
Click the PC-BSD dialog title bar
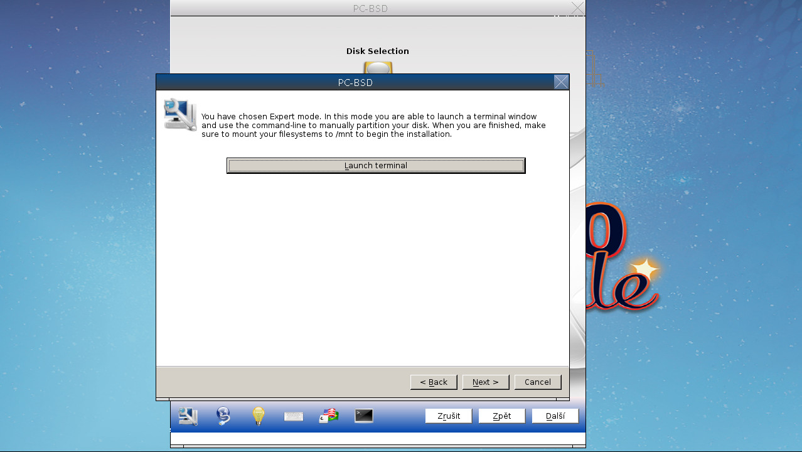point(355,82)
